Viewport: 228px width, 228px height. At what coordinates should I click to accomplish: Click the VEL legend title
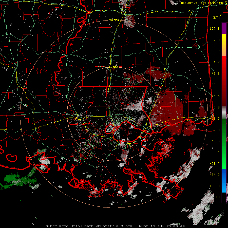[222, 15]
